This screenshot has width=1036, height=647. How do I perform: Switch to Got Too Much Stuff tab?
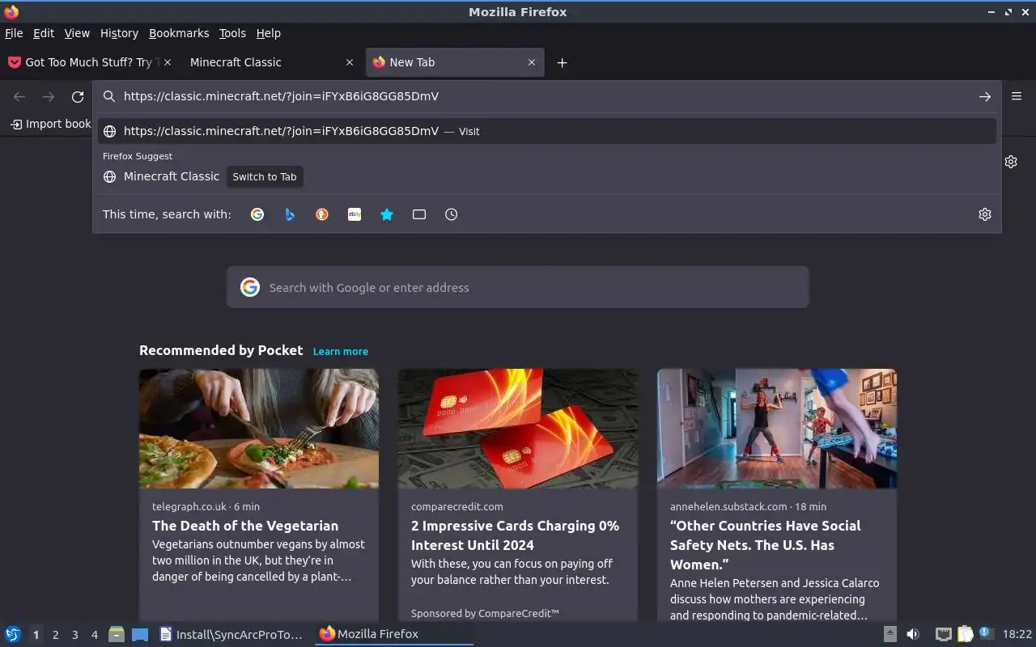(91, 62)
